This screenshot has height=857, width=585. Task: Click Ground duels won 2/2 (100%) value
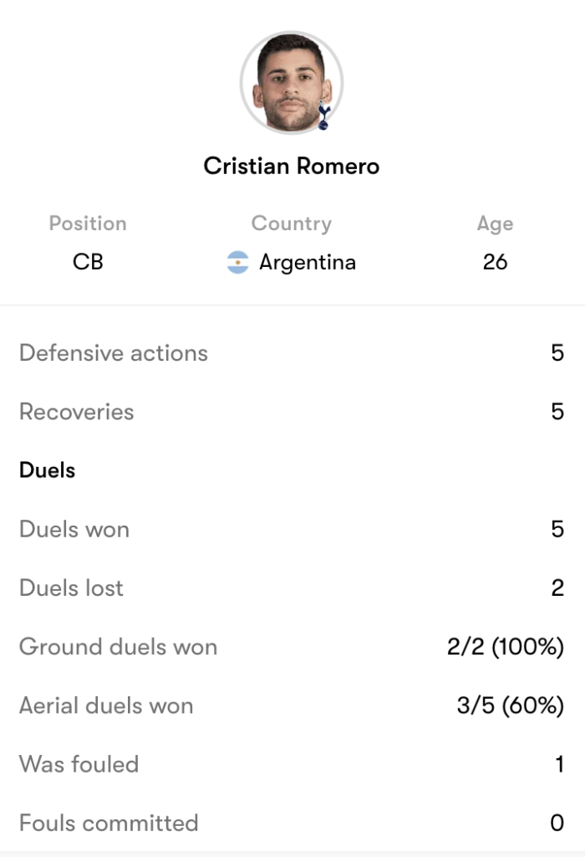click(506, 647)
